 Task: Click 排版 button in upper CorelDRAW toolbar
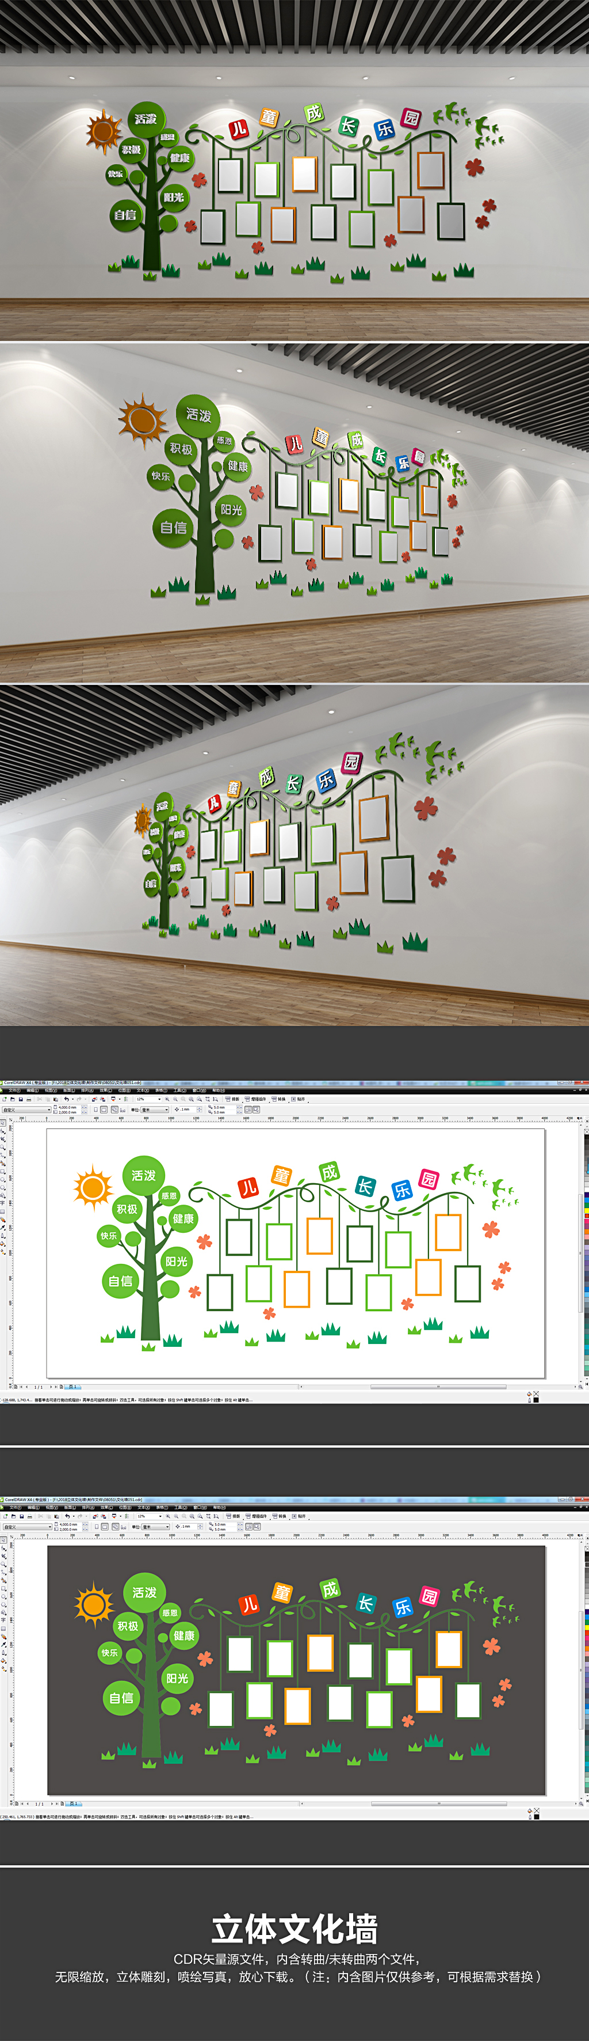pos(232,1099)
